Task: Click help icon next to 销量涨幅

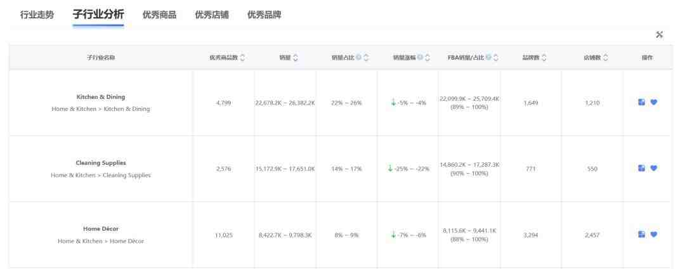Action: (420, 57)
